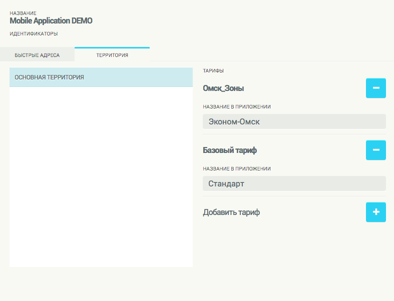Click the Название label at the top

23,13
